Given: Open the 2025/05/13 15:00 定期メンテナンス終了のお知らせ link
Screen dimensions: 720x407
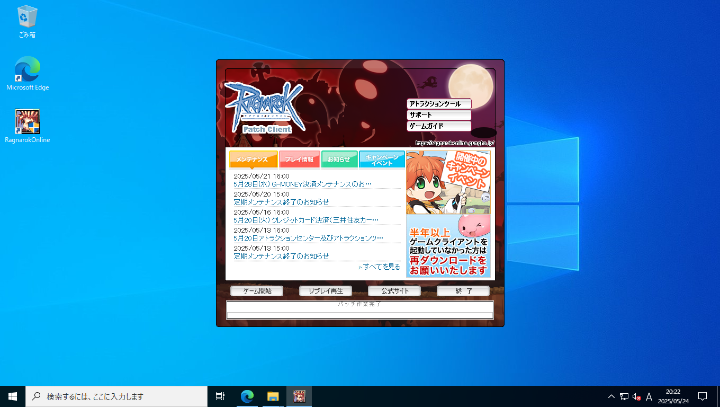Looking at the screenshot, I should point(281,256).
